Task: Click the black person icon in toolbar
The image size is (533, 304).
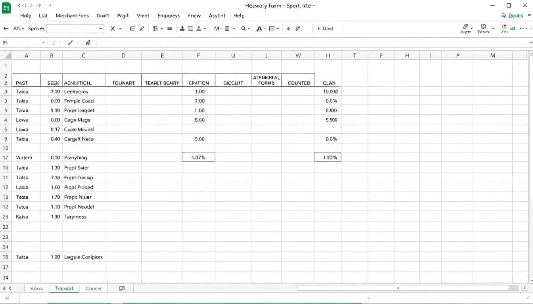Action: 182,28
